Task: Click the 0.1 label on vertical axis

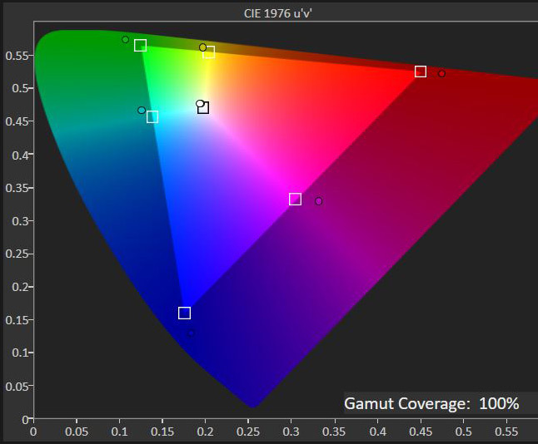Action: (x=22, y=353)
